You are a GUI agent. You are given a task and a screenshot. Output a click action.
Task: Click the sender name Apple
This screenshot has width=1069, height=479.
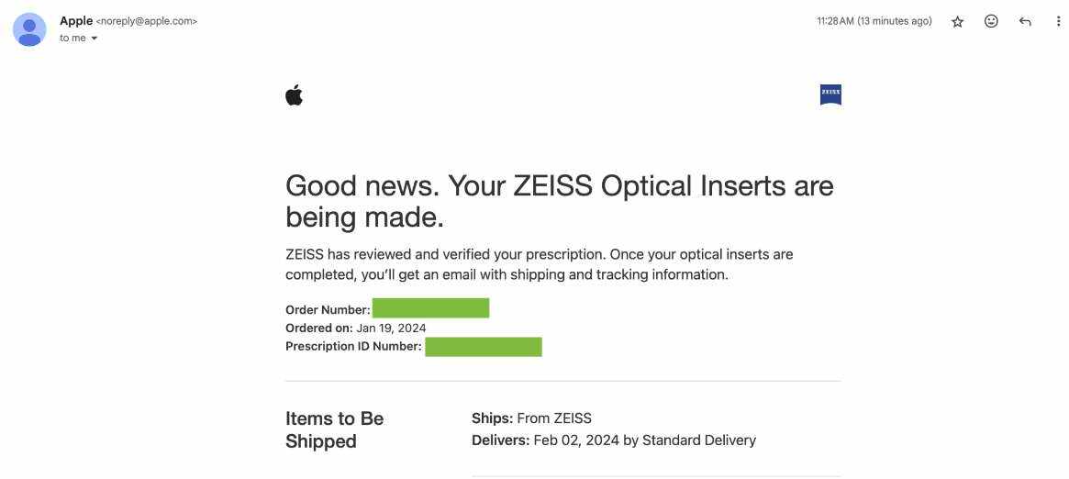click(x=76, y=20)
